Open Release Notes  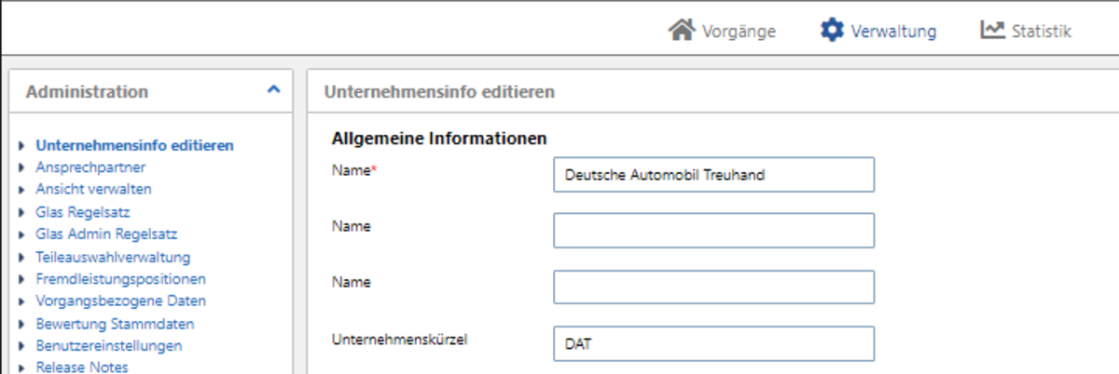click(82, 367)
